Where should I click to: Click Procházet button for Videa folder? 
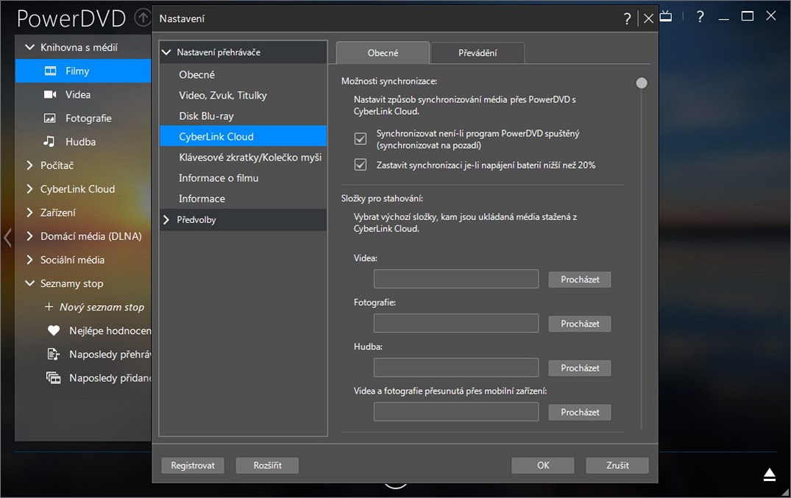click(579, 280)
